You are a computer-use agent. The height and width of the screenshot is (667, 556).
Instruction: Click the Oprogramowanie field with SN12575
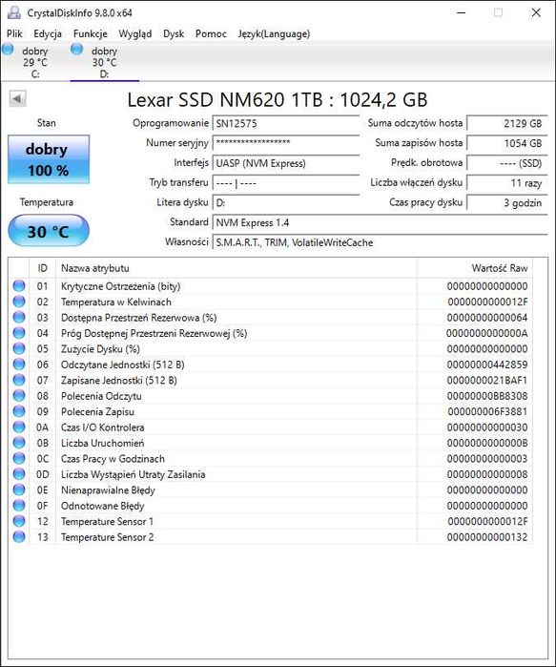pos(286,123)
